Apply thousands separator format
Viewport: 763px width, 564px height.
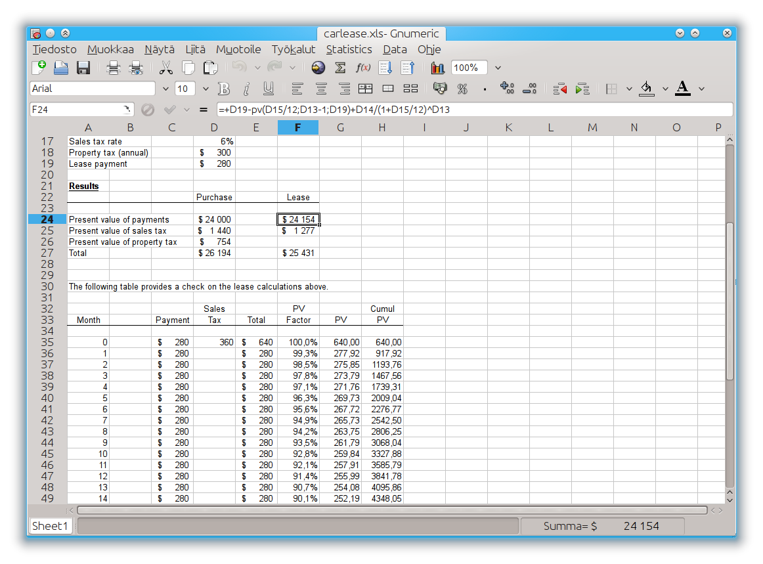[485, 89]
